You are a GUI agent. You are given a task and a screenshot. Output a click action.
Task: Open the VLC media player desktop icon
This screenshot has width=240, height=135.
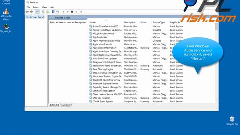6,14
